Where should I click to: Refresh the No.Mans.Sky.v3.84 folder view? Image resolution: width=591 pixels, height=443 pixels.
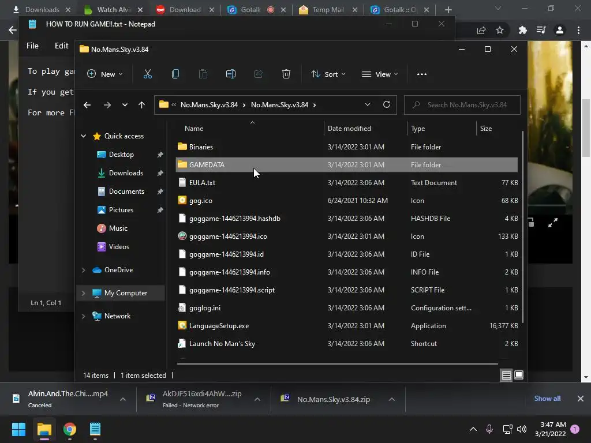point(386,105)
